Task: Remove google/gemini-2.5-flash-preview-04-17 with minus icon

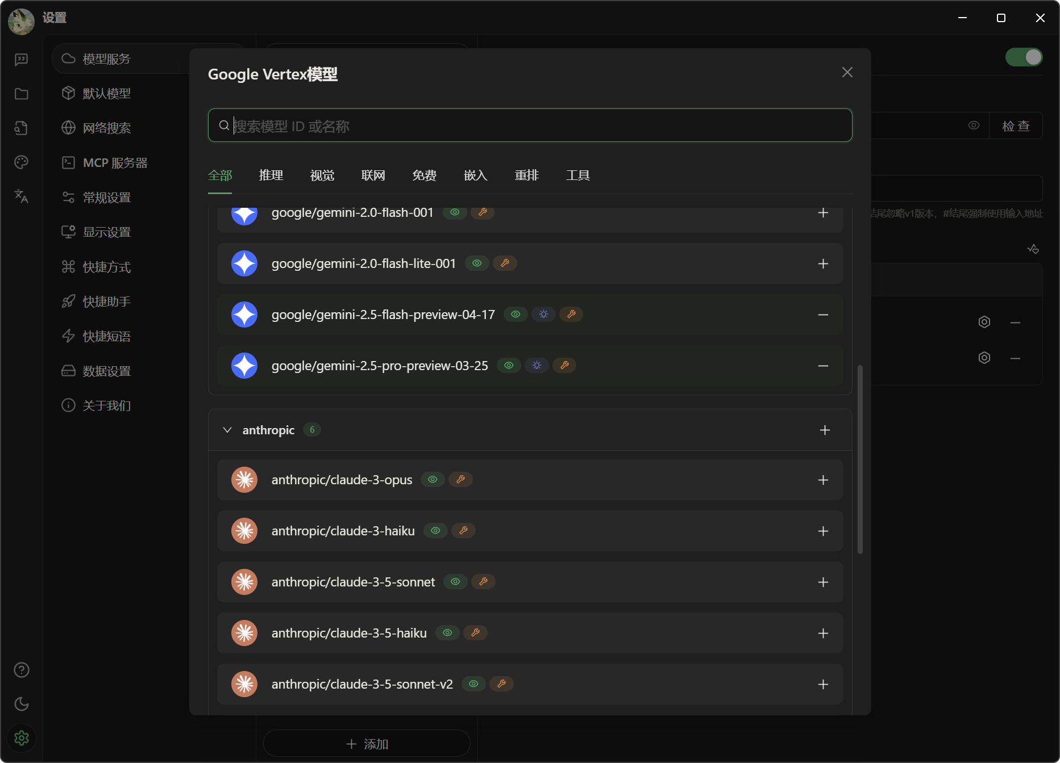Action: (823, 315)
